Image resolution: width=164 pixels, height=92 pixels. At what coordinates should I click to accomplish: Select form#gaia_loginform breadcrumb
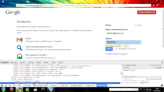pos(77,85)
